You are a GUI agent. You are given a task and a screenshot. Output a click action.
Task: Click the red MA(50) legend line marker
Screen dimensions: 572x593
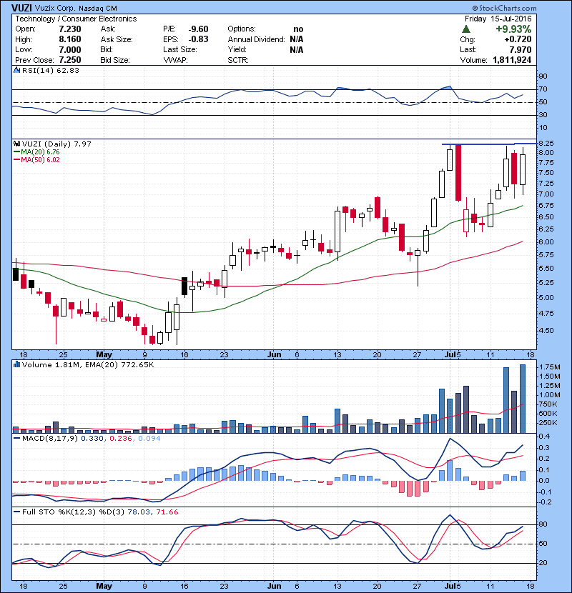click(16, 160)
